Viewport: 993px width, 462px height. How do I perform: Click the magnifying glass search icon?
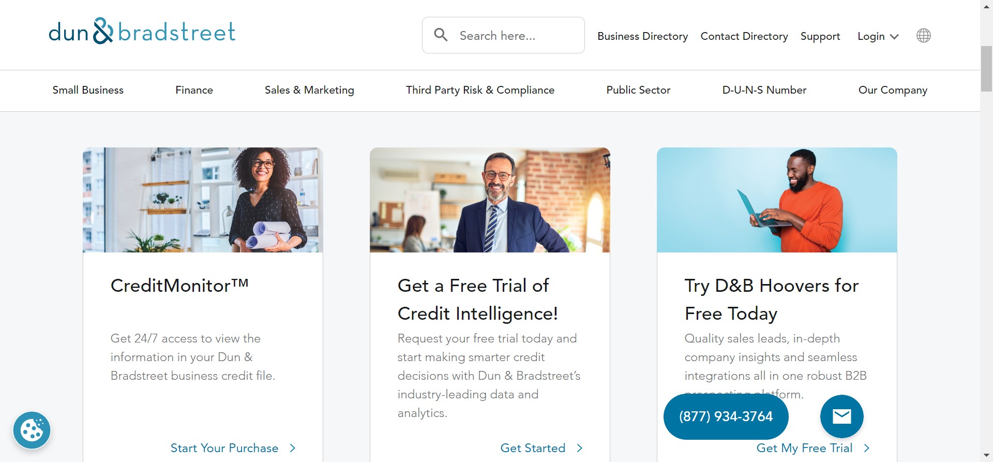[x=441, y=35]
